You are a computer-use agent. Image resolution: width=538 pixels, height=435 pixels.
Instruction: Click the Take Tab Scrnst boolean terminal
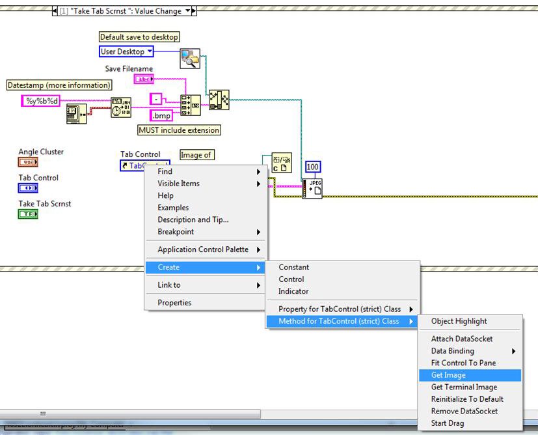pos(28,214)
